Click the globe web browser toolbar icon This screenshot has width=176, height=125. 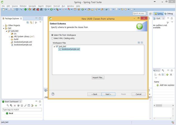tap(106, 9)
